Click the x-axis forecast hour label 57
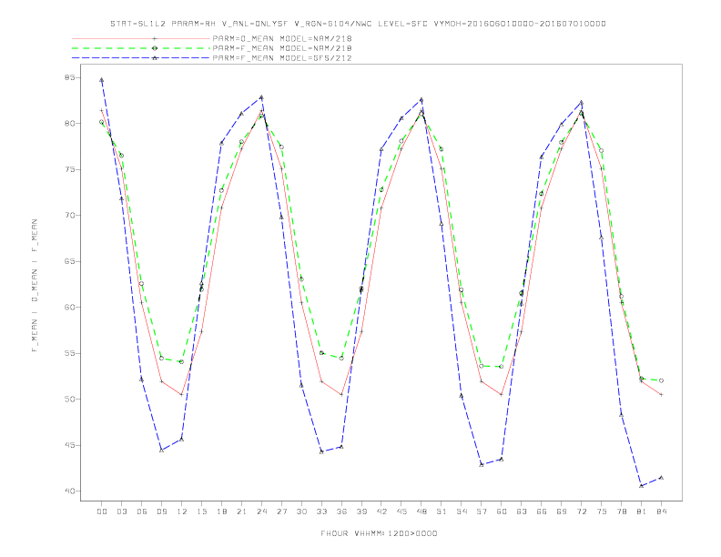Image resolution: width=721 pixels, height=557 pixels. click(482, 511)
